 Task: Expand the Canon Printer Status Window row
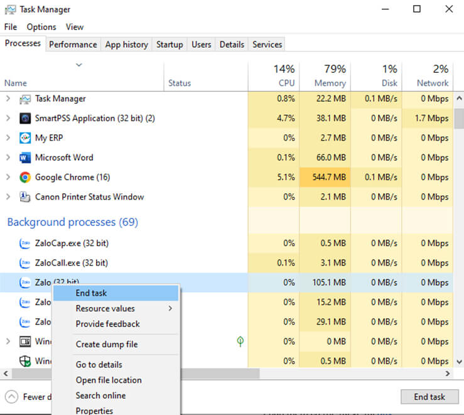[x=8, y=197]
